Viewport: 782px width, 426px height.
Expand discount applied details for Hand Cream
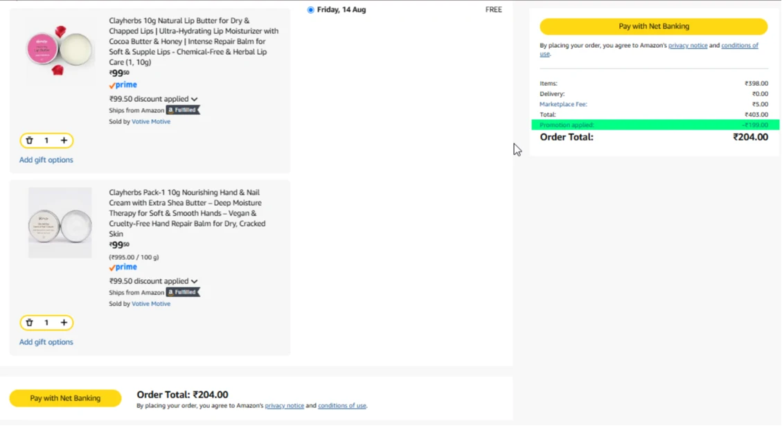pos(194,281)
